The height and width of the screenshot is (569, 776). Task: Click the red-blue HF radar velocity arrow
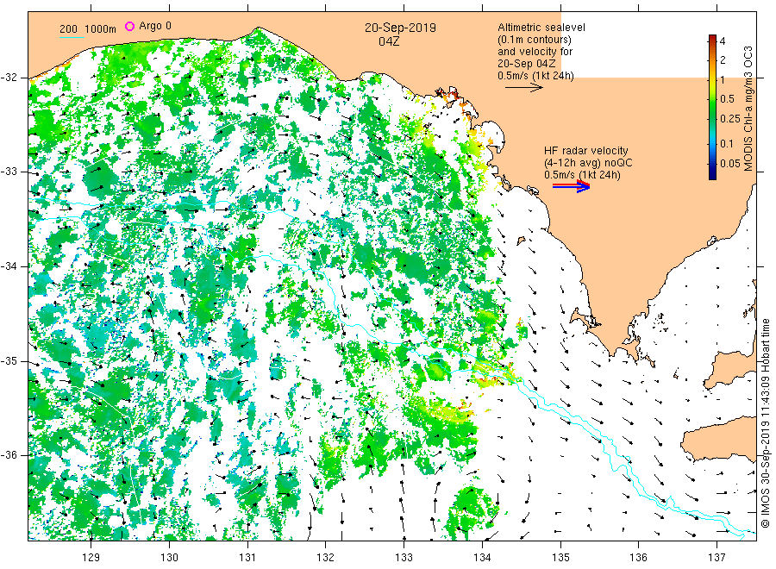572,185
